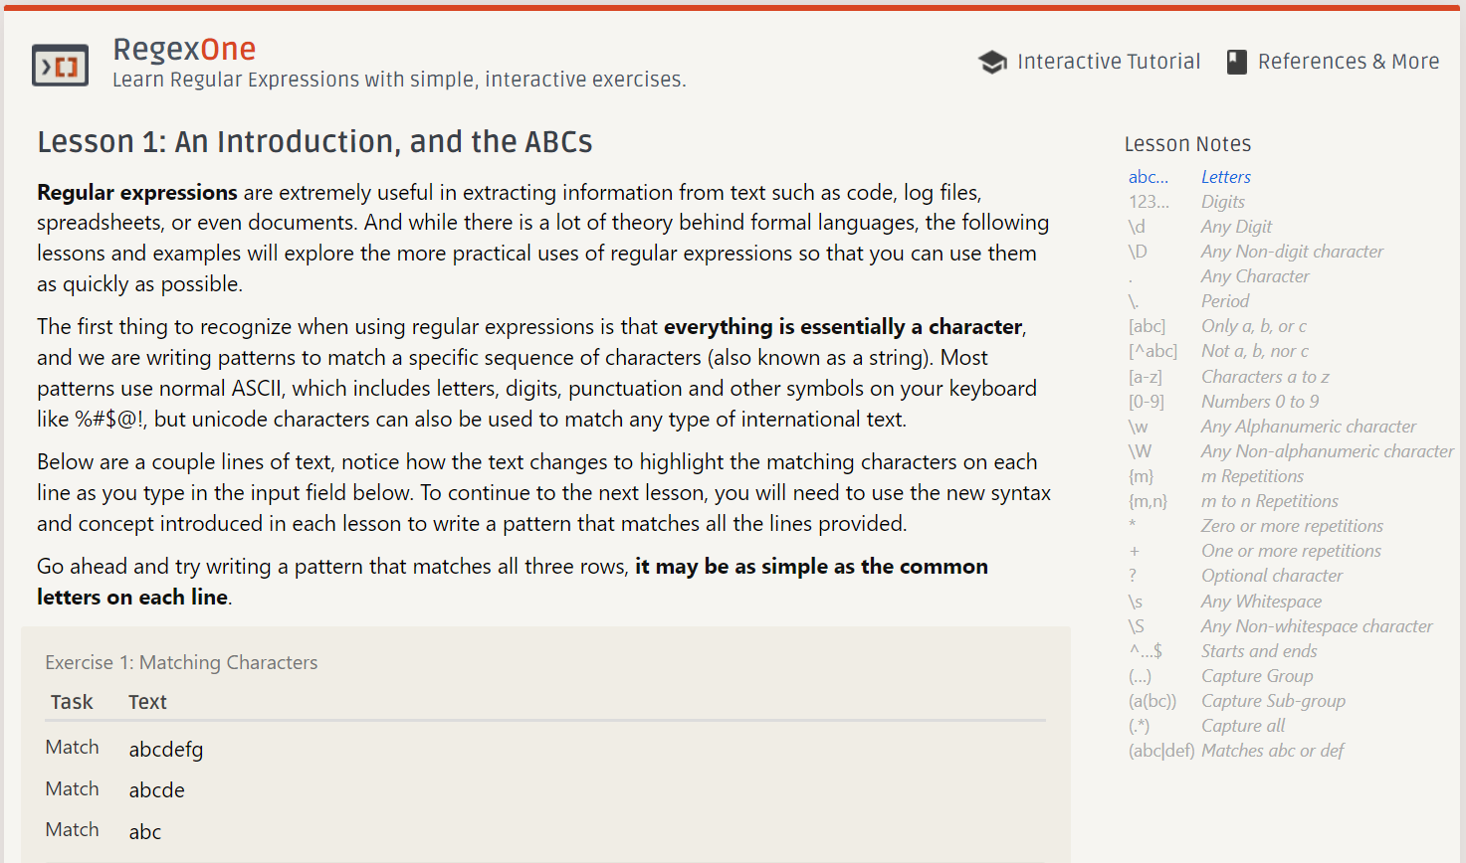This screenshot has height=863, width=1466.
Task: Go to Optional character lesson
Action: [x=1272, y=576]
